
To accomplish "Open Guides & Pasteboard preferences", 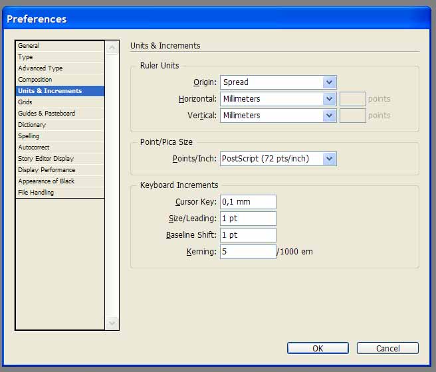I will [60, 114].
